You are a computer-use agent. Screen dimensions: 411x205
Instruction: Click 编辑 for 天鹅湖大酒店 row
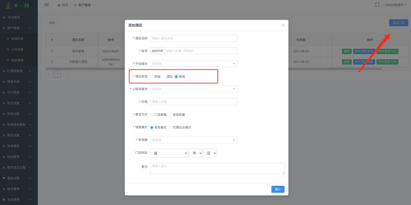pos(347,62)
